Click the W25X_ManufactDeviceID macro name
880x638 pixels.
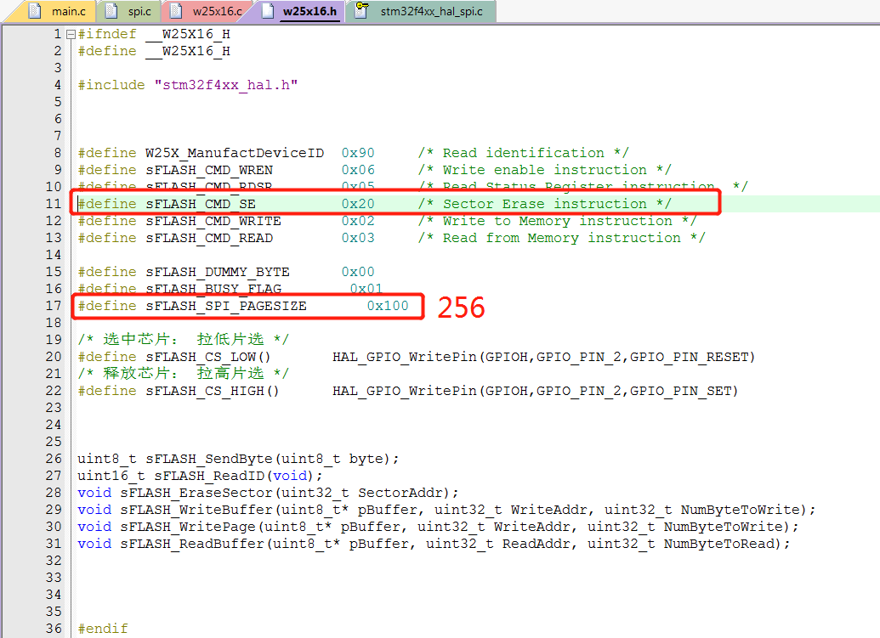235,153
